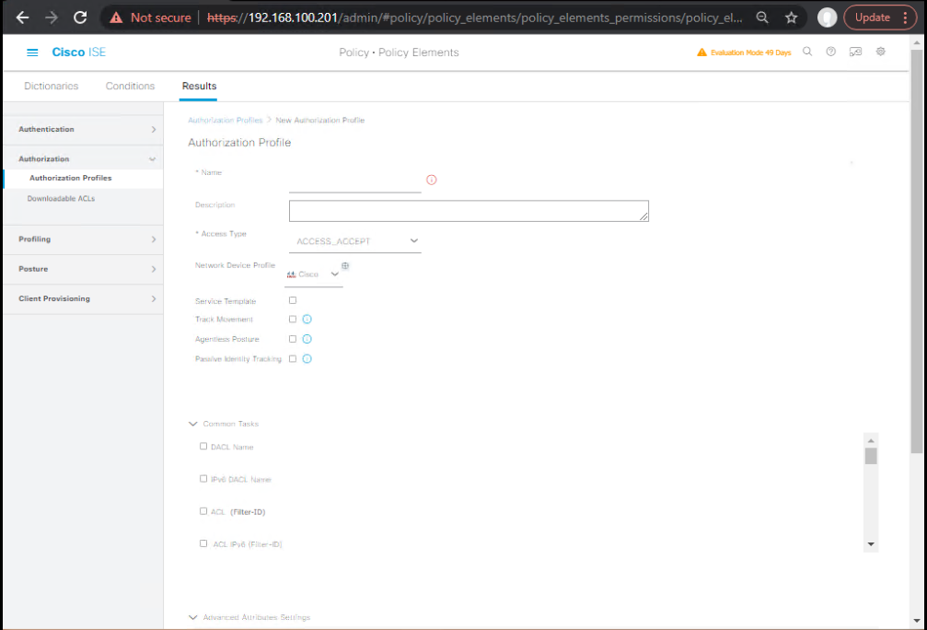Switch to the Dictionaries tab
Screen dimensions: 927x630
click(x=52, y=87)
